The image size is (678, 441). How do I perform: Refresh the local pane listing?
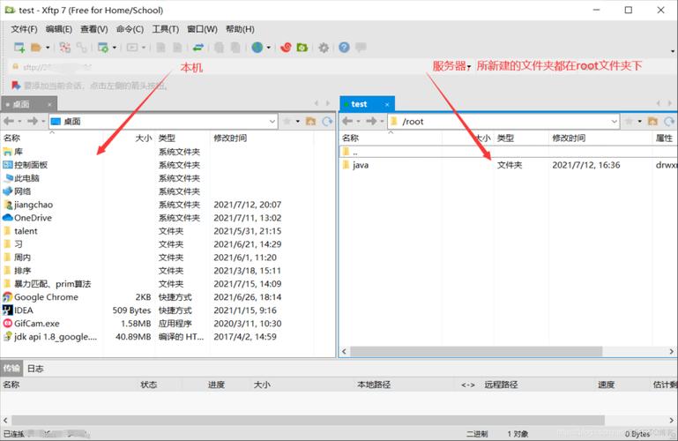pyautogui.click(x=327, y=121)
